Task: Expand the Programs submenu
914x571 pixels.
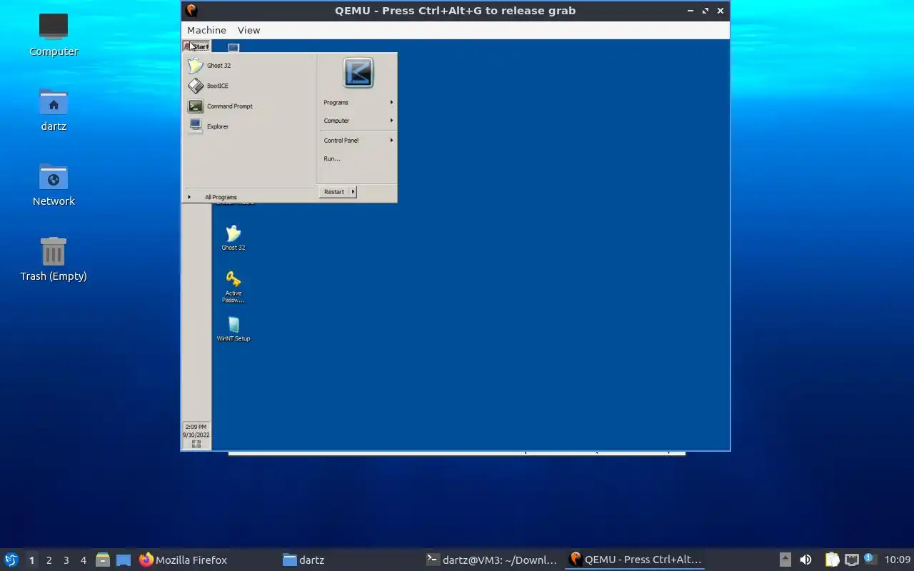Action: (x=358, y=103)
